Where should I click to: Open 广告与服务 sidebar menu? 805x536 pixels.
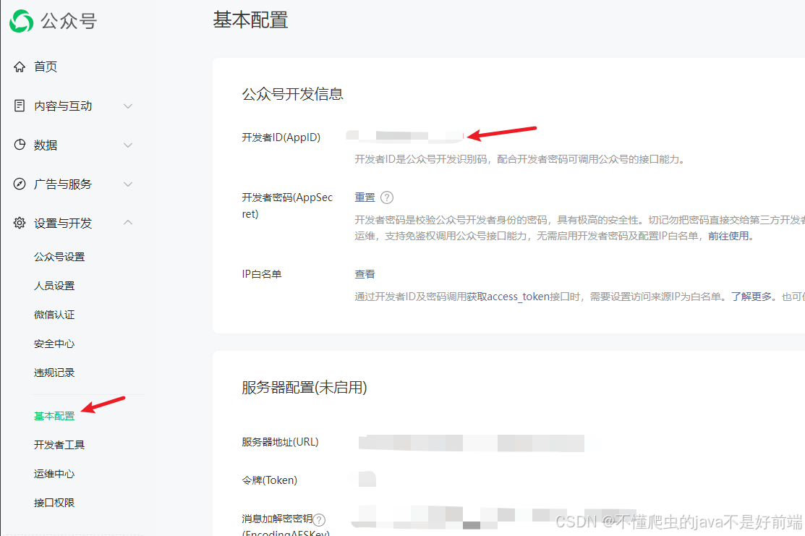[63, 184]
